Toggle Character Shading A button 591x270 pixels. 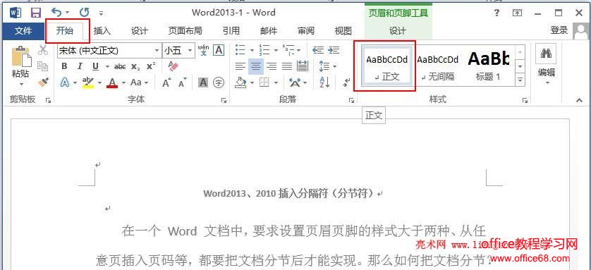(203, 82)
